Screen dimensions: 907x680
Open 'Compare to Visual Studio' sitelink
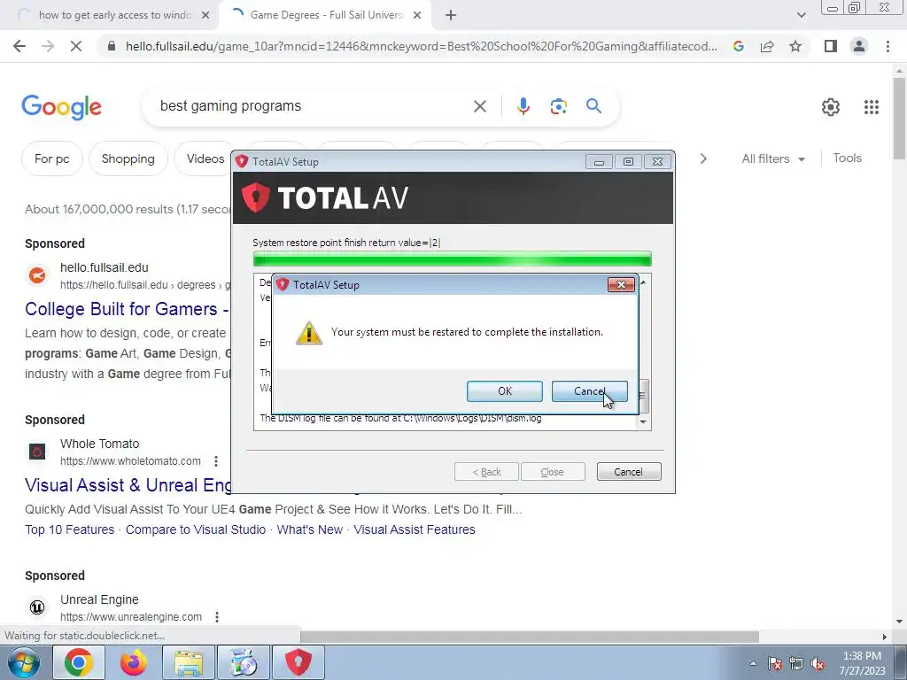click(196, 529)
